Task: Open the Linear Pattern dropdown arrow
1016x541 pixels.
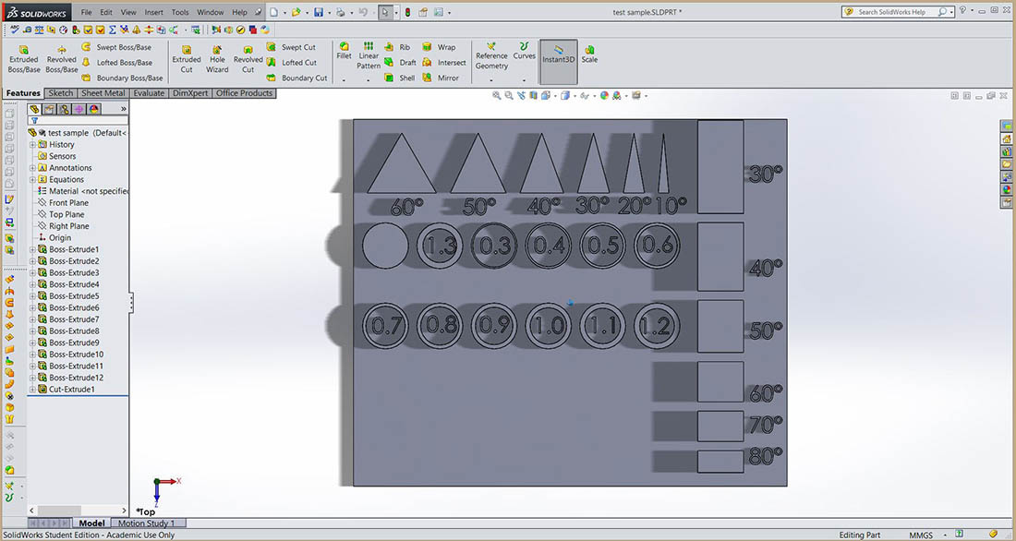Action: [x=368, y=80]
